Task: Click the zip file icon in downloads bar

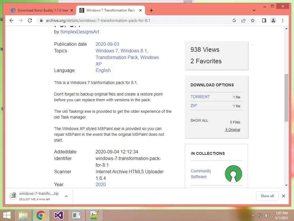Action: pos(13,196)
